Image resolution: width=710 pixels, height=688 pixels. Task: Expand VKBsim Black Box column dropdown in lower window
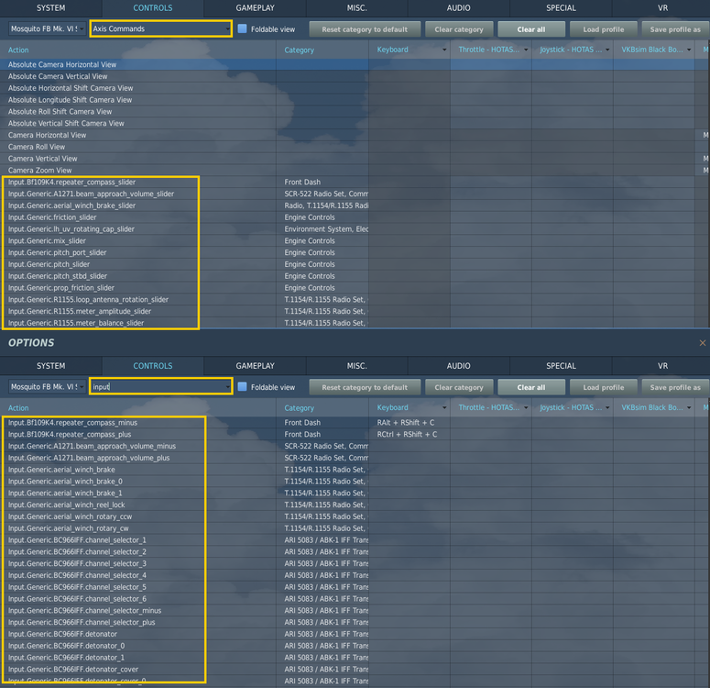point(689,407)
